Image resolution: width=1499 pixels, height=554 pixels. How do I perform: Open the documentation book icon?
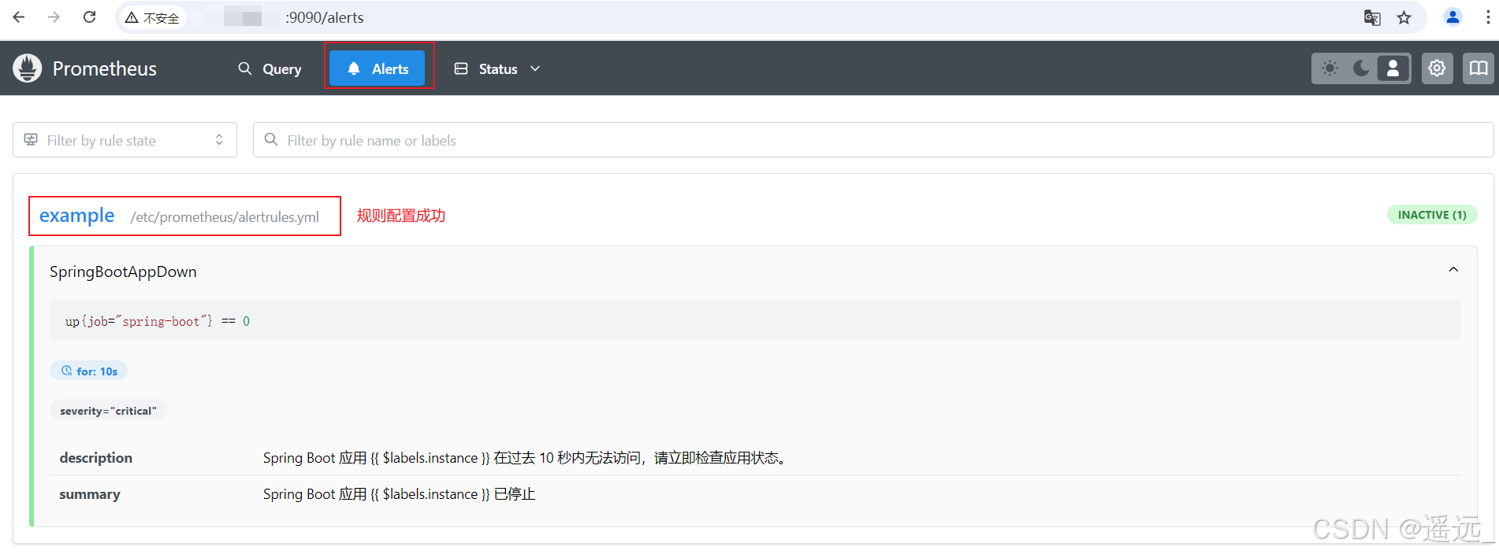(1479, 68)
